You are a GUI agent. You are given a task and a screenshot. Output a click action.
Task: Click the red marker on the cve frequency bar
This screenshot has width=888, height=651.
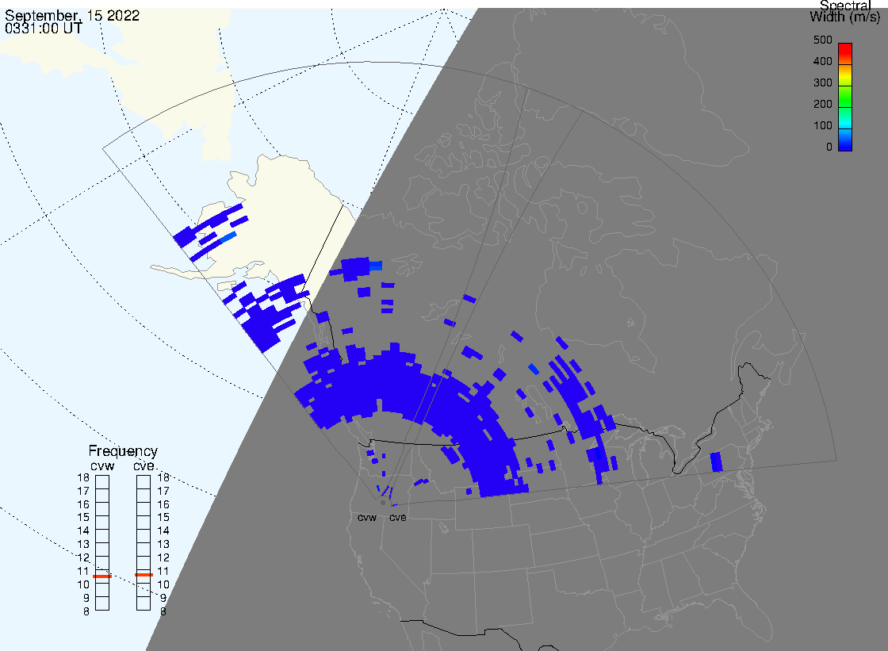click(144, 575)
